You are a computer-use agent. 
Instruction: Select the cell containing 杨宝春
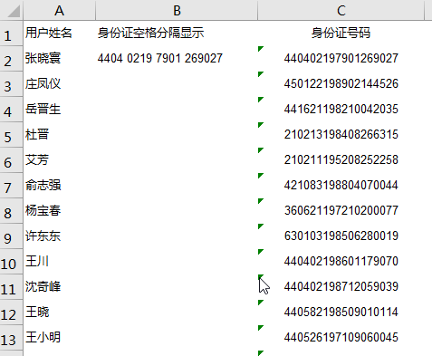tap(60, 211)
